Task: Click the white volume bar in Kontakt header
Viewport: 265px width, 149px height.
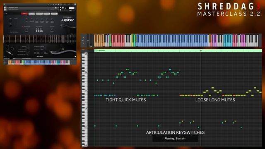Action: coord(71,8)
